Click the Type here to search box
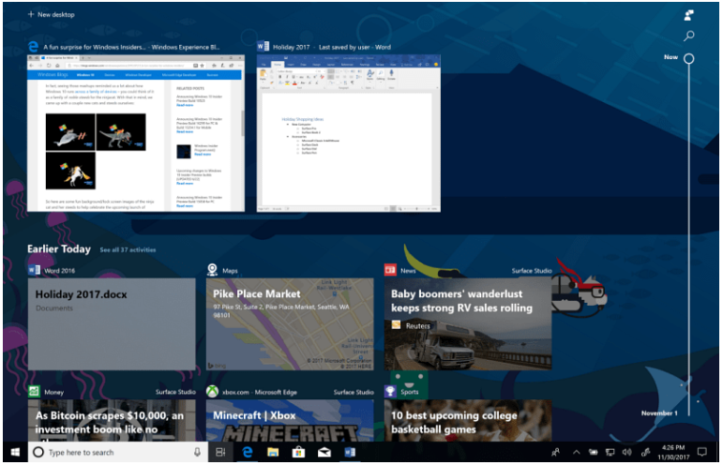The width and height of the screenshot is (723, 465). (117, 452)
